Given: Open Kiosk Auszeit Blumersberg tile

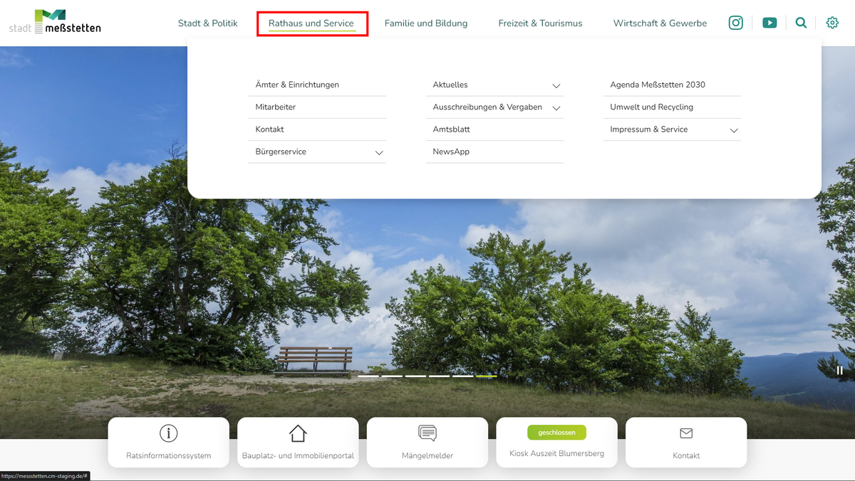Looking at the screenshot, I should point(556,442).
